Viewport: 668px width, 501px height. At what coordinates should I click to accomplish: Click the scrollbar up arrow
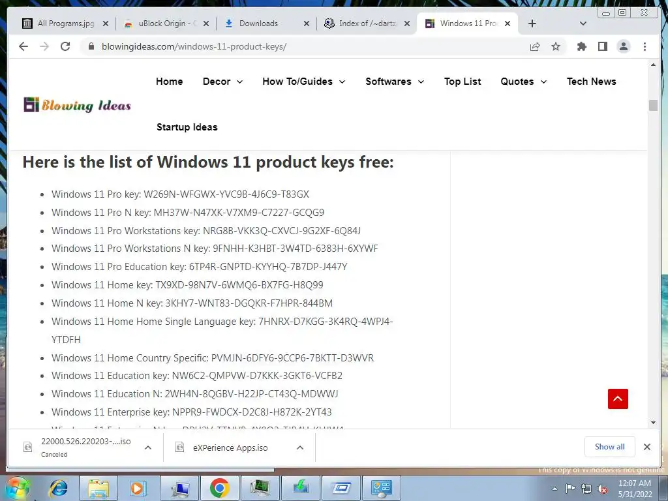tap(653, 65)
